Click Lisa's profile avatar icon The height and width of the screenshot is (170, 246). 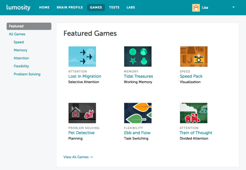(196, 7)
